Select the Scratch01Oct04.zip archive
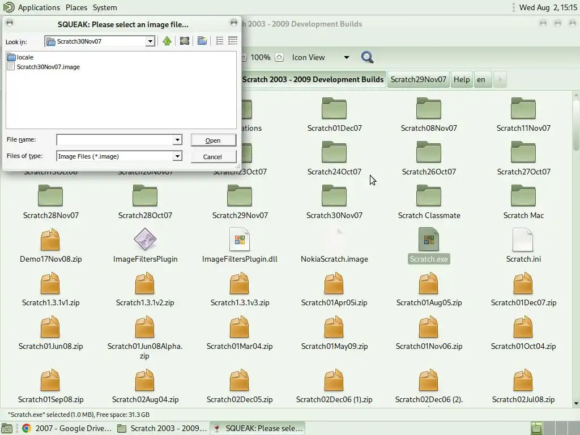This screenshot has height=435, width=580. click(523, 333)
